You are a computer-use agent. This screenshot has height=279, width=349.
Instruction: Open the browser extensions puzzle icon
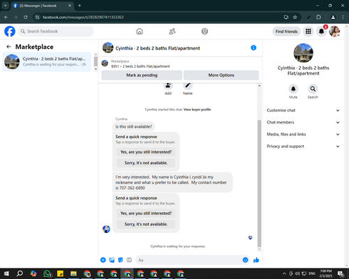coord(318,17)
